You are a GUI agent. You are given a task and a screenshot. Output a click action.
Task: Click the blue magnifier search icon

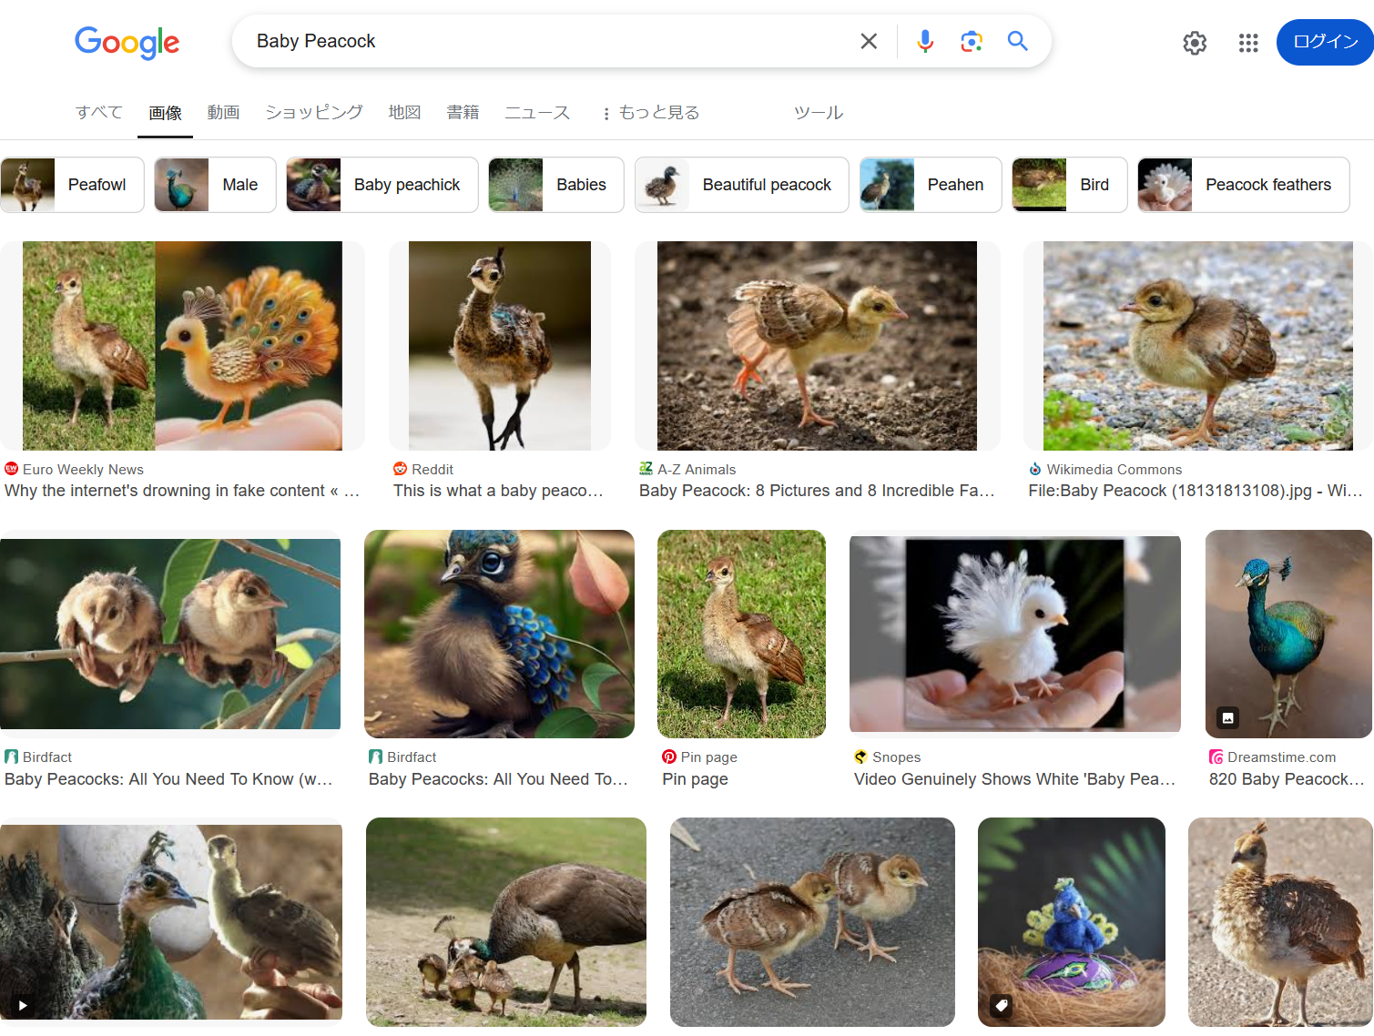point(1018,41)
